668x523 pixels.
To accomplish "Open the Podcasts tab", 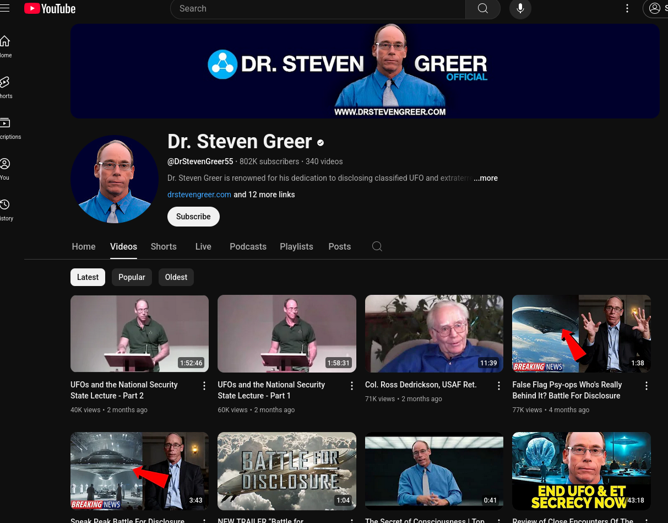I will [x=248, y=246].
